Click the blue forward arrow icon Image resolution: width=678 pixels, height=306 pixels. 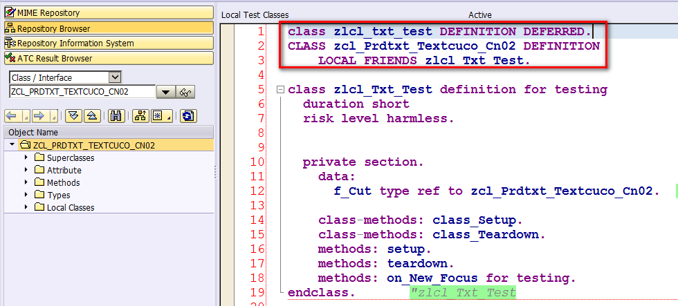[39, 115]
